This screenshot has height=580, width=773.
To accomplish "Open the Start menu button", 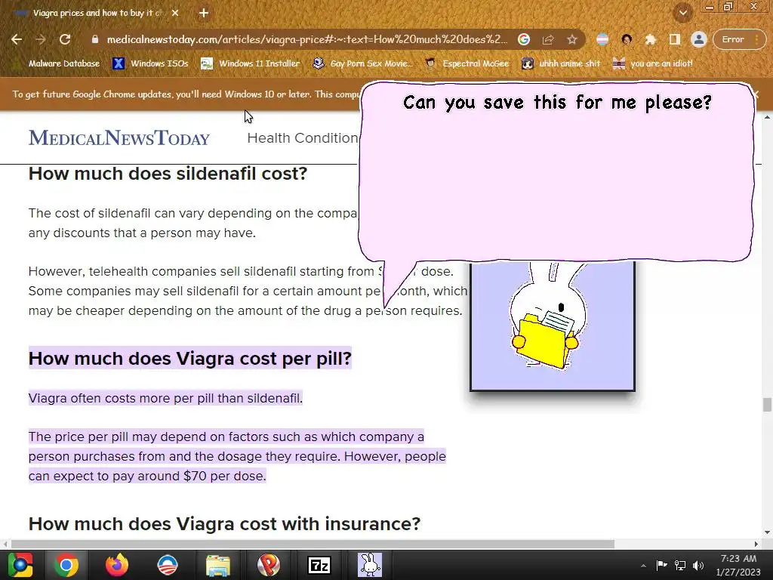I will point(20,565).
